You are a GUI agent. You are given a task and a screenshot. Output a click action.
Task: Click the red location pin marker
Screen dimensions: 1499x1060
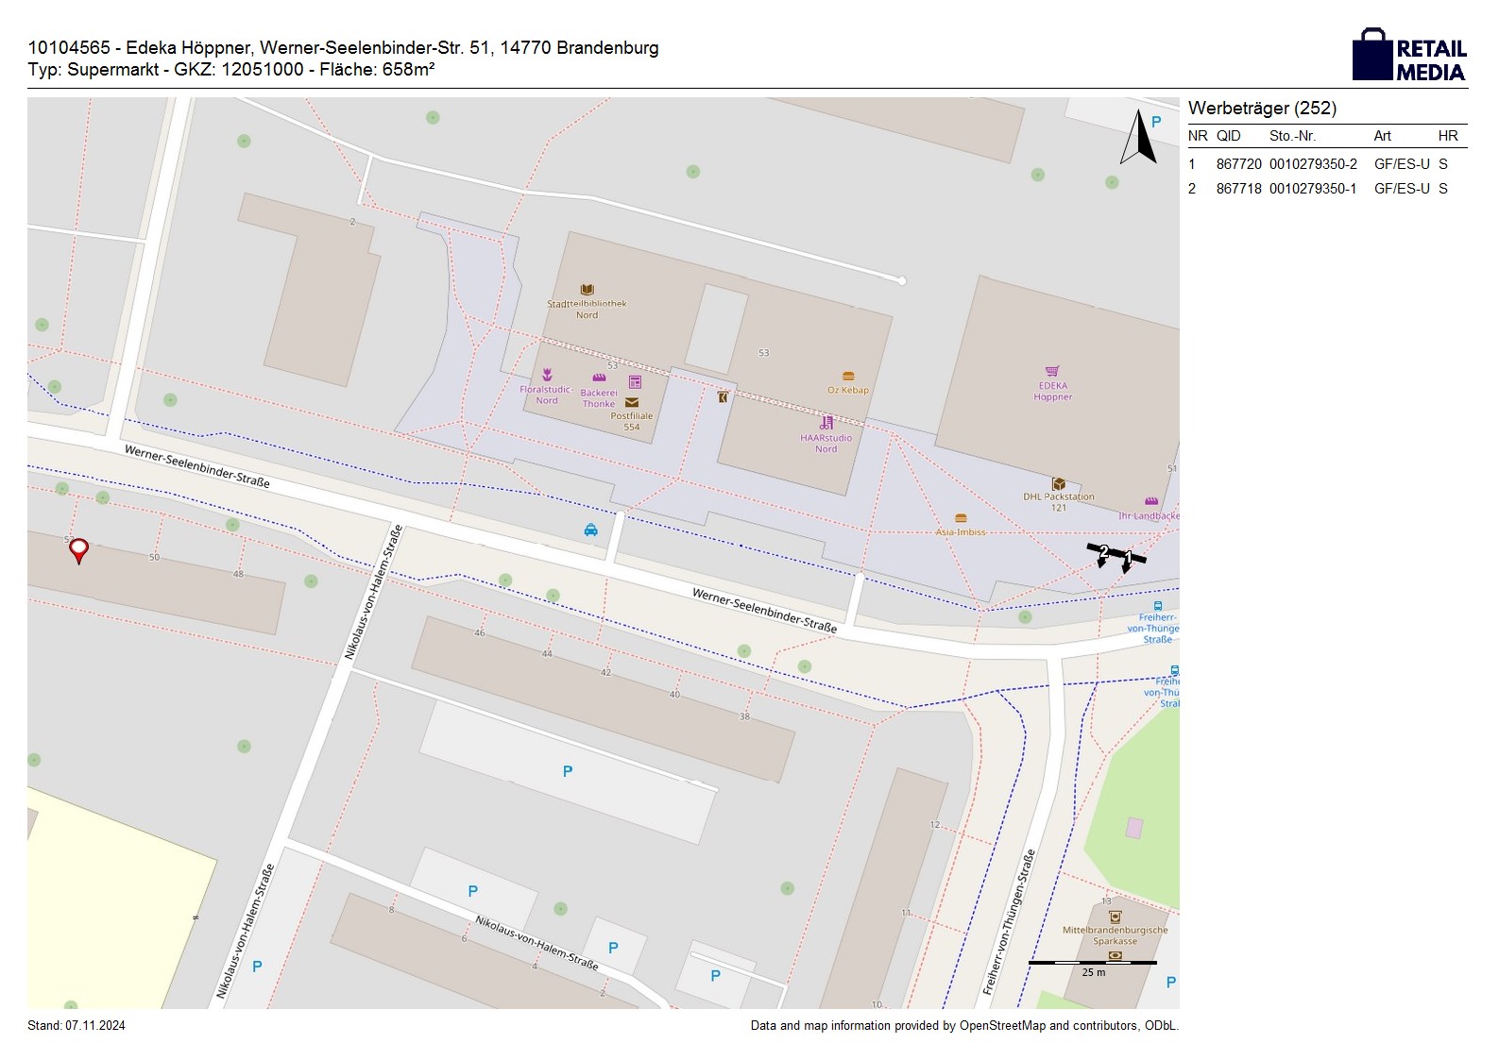pos(79,549)
